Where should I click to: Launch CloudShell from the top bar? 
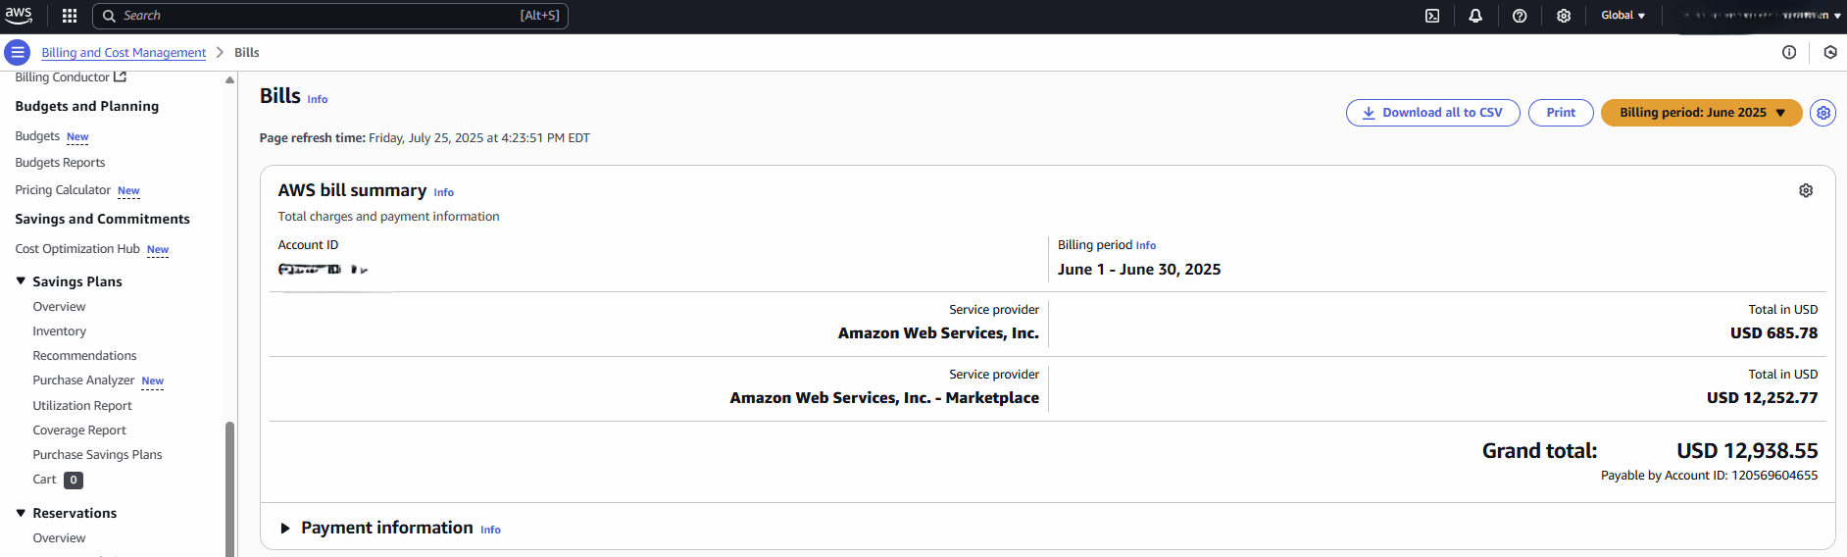tap(1432, 16)
